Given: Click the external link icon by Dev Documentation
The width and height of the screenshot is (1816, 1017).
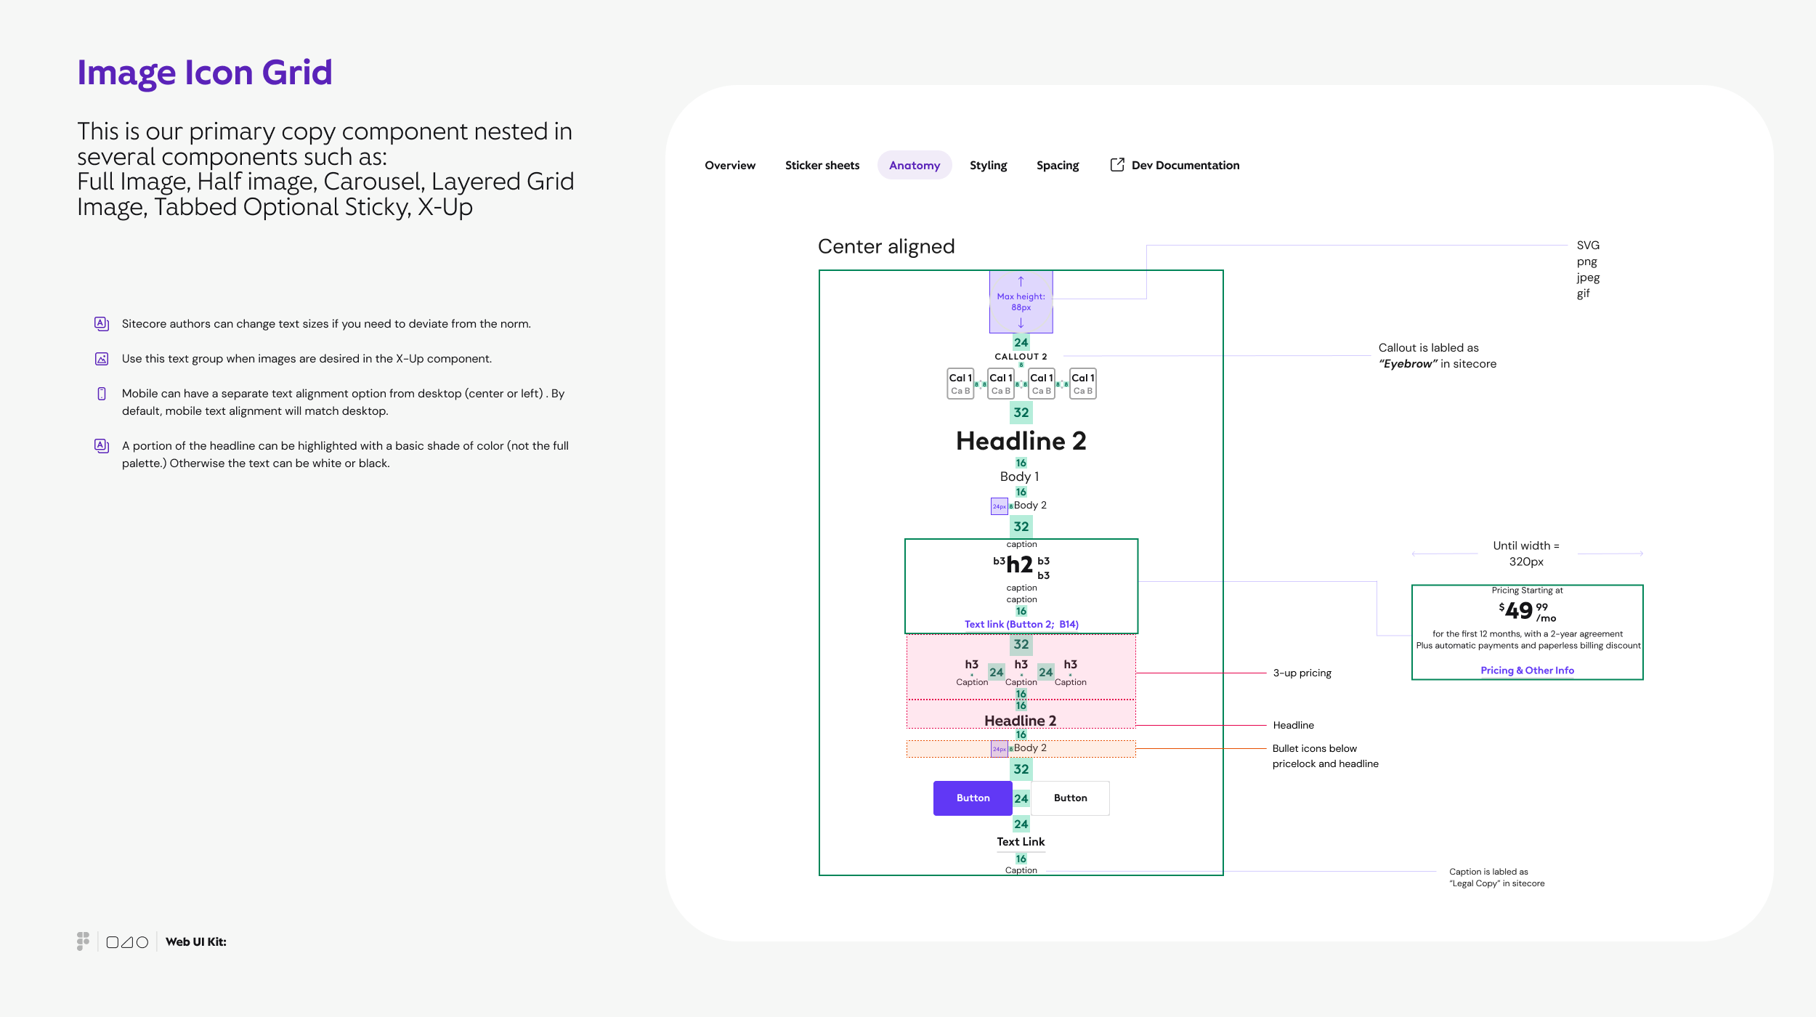Looking at the screenshot, I should (x=1117, y=165).
